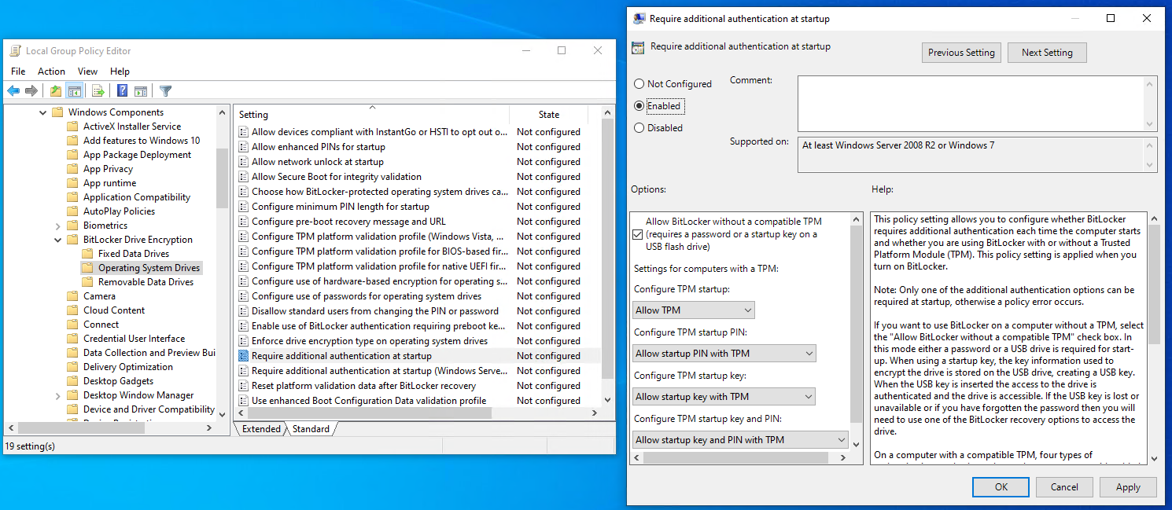Viewport: 1172px width, 510px height.
Task: Click the folder icon next to Removable Data Drives
Action: click(x=87, y=282)
